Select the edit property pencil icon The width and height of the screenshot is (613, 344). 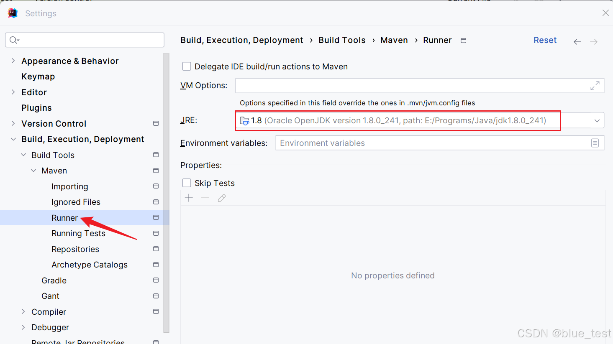[x=221, y=198]
